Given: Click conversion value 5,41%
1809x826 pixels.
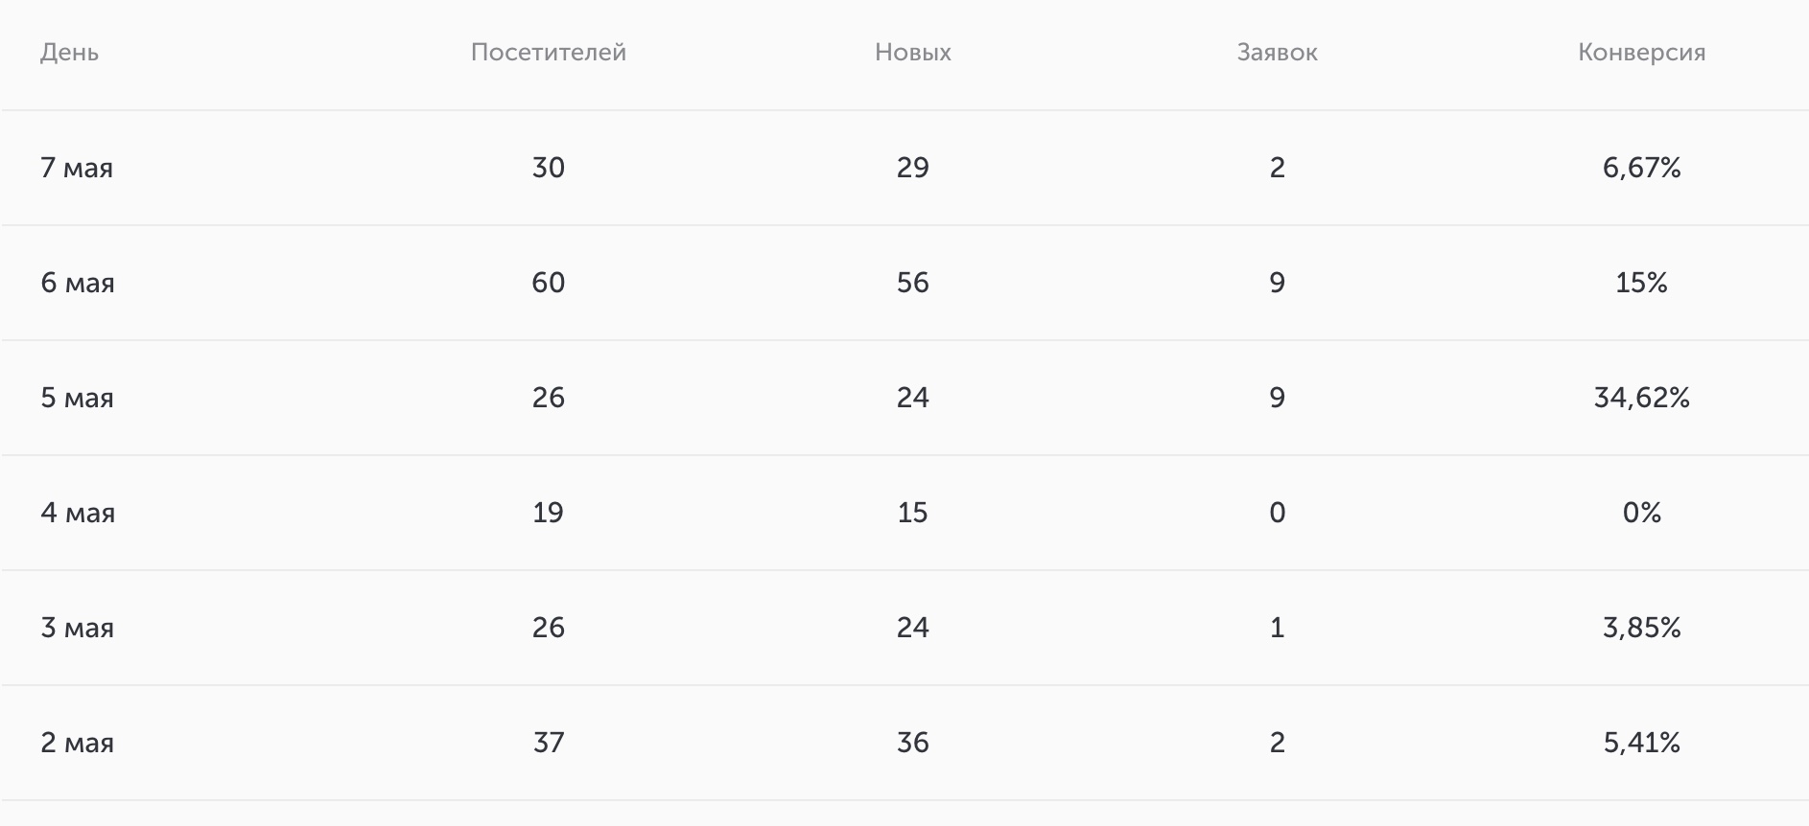Looking at the screenshot, I should [x=1642, y=743].
